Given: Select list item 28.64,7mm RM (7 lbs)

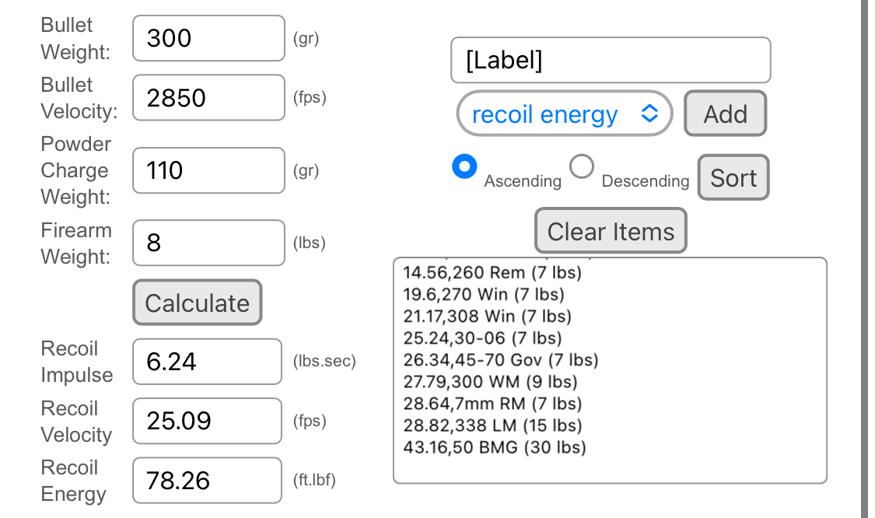Looking at the screenshot, I should [x=493, y=404].
